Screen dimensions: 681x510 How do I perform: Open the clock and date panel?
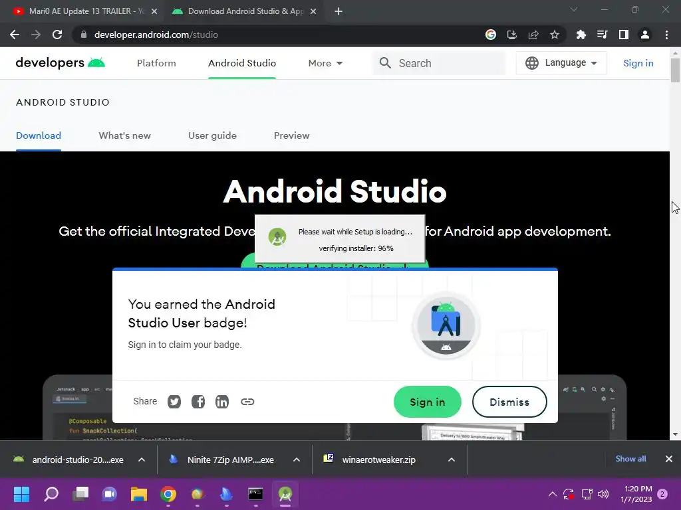[636, 494]
